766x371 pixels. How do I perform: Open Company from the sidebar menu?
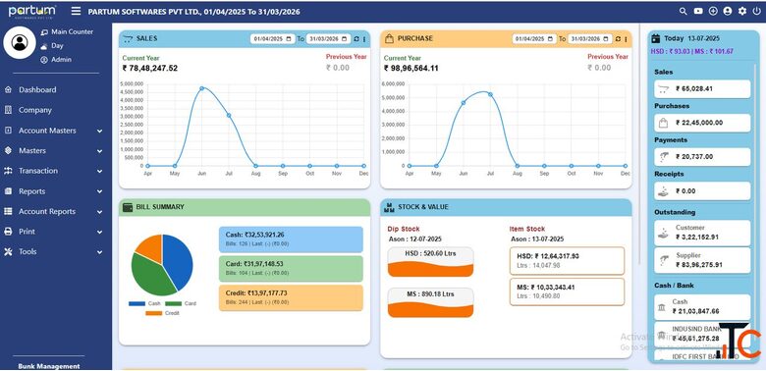click(35, 110)
